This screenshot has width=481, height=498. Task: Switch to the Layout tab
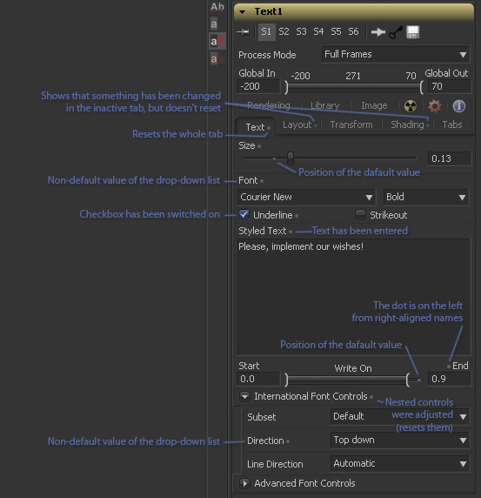click(x=297, y=124)
